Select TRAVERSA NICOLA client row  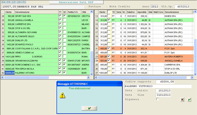(x=45, y=69)
